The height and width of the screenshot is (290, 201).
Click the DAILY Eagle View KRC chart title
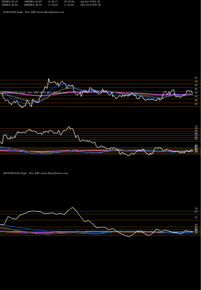[x=34, y=12]
